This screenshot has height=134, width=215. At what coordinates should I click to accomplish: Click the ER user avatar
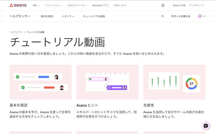[x=200, y=16]
